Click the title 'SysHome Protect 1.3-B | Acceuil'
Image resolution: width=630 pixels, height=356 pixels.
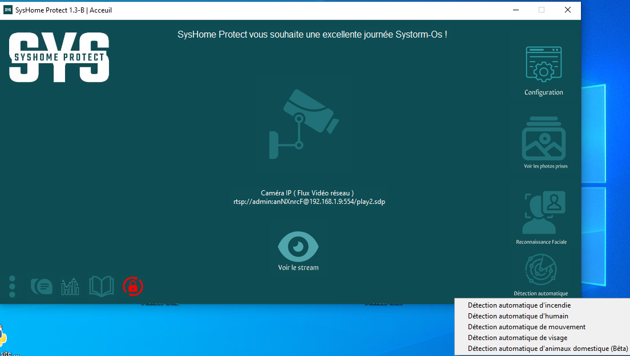(x=63, y=10)
